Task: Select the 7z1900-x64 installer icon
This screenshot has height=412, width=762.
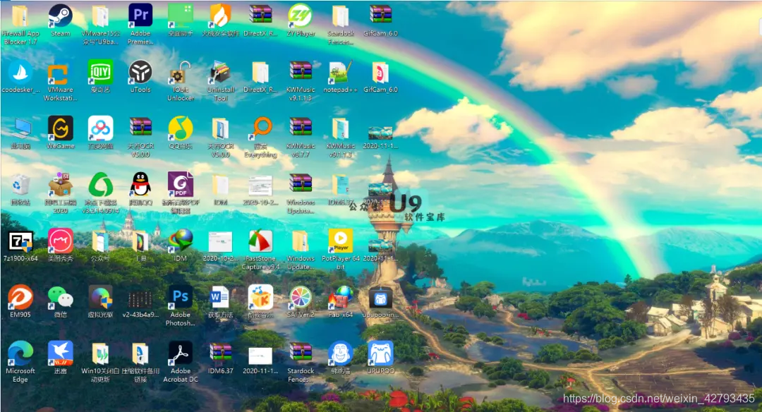Action: pyautogui.click(x=20, y=241)
